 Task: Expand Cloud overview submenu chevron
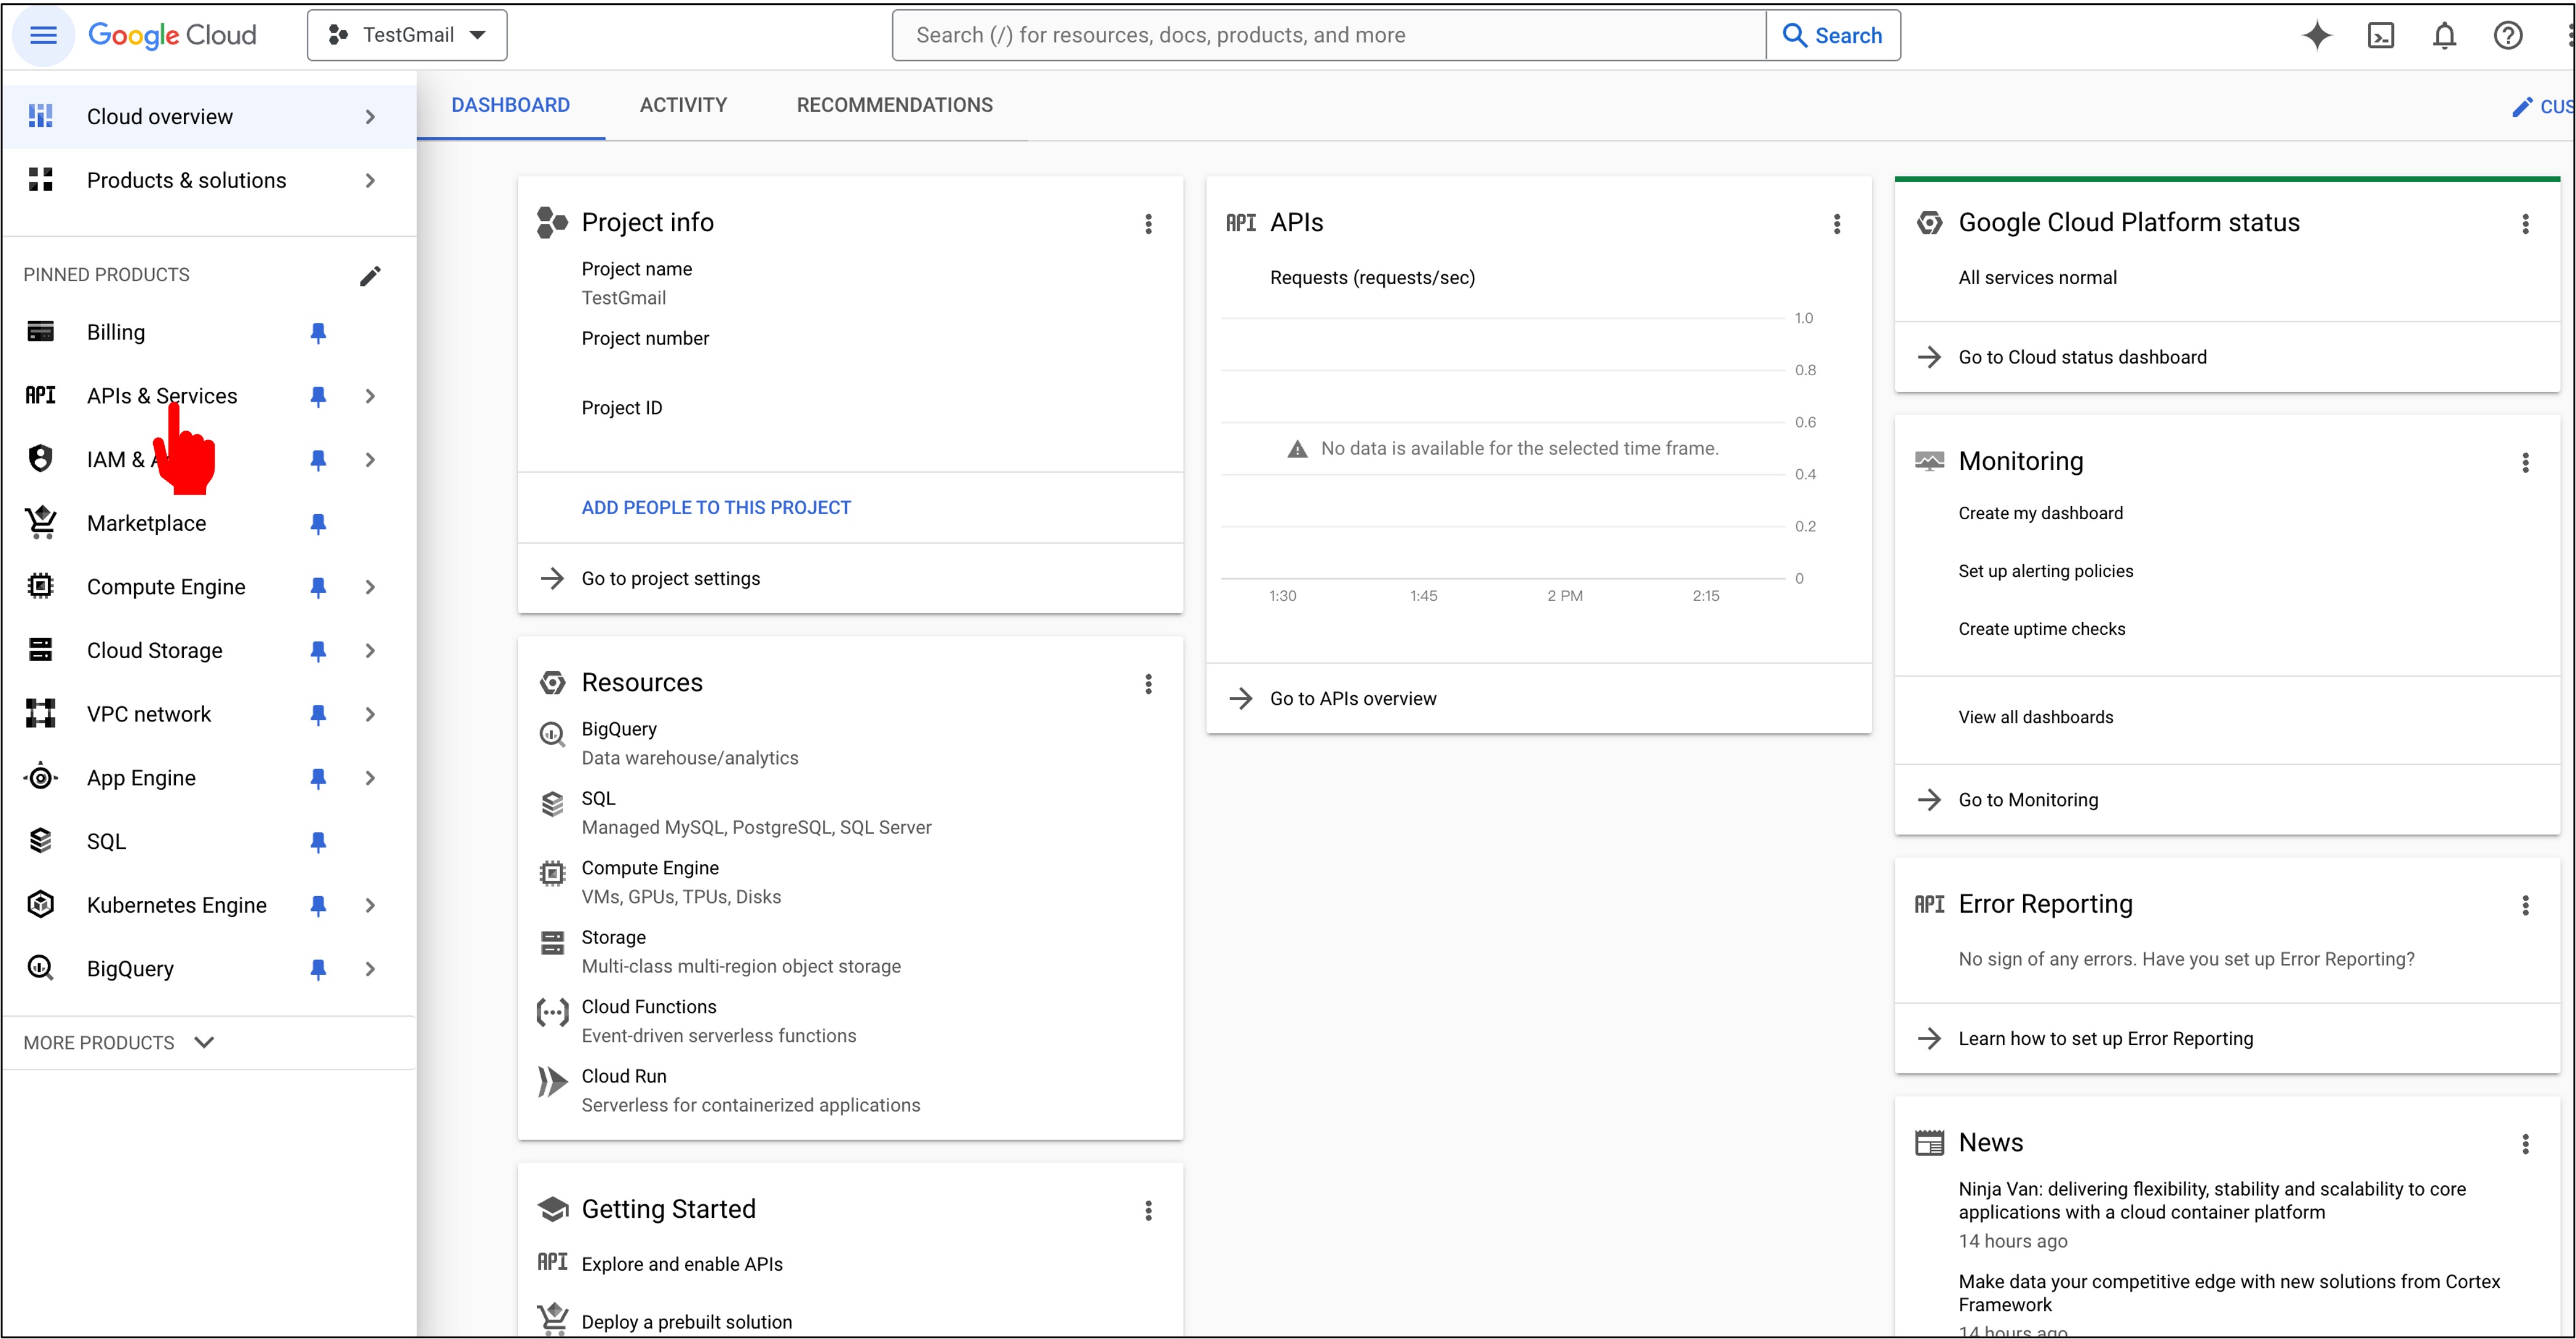tap(370, 117)
